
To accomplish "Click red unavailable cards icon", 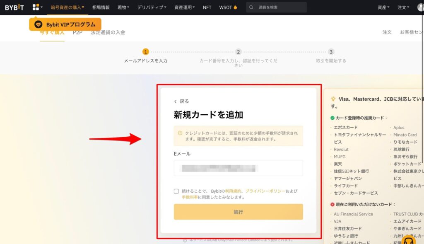I will [332, 205].
